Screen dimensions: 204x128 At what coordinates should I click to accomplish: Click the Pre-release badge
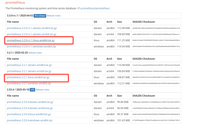coord(40,16)
